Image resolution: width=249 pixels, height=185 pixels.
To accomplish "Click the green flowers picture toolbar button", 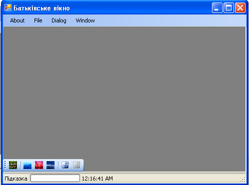I will [13, 165].
